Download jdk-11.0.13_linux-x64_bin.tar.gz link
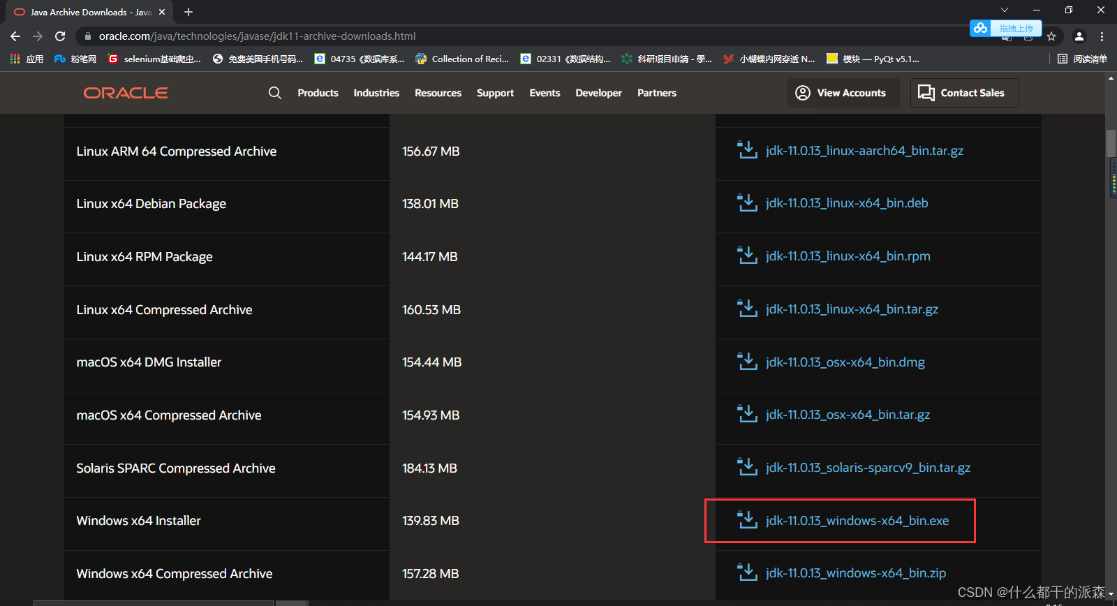The height and width of the screenshot is (606, 1117). (x=852, y=309)
